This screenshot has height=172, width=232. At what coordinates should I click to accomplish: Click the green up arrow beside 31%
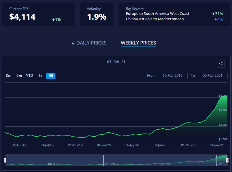tap(213, 14)
